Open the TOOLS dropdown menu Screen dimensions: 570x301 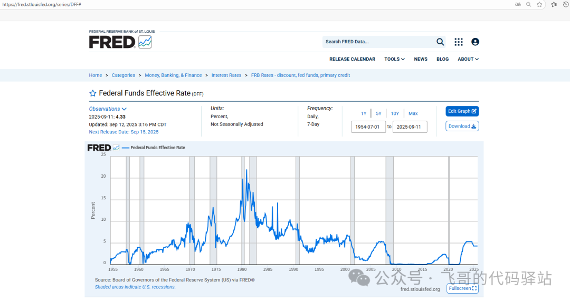pyautogui.click(x=394, y=59)
